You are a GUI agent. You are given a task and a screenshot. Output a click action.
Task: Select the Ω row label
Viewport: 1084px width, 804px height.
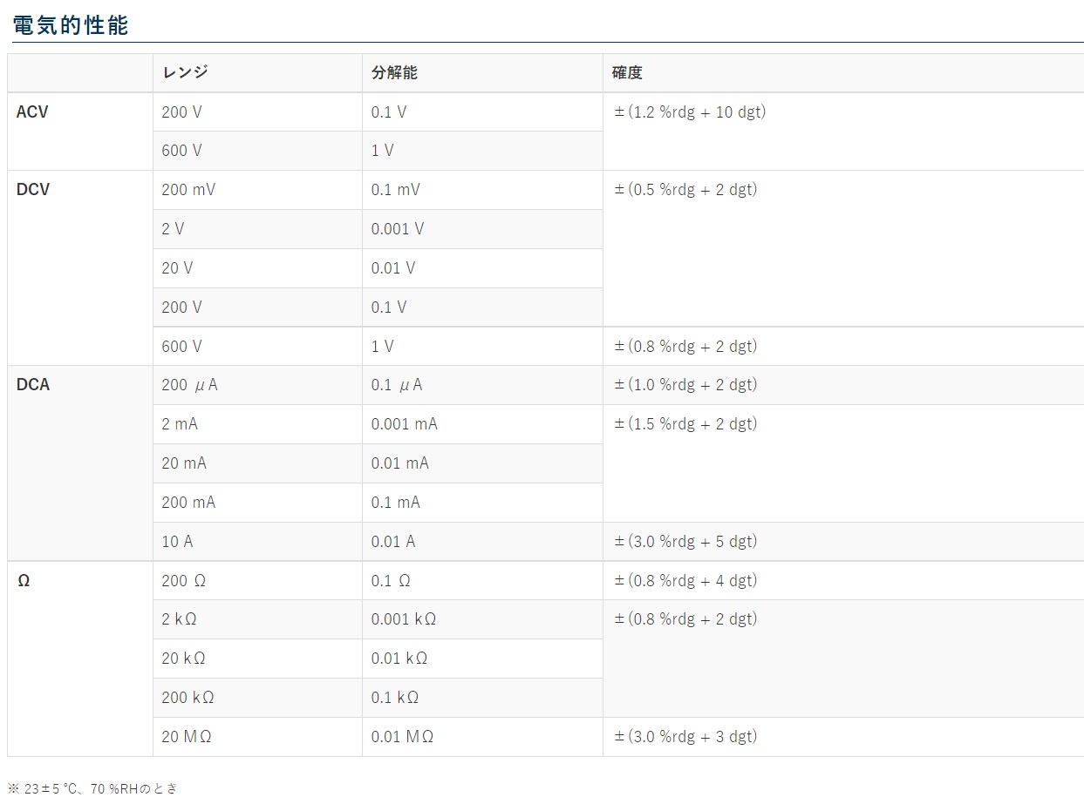(24, 581)
